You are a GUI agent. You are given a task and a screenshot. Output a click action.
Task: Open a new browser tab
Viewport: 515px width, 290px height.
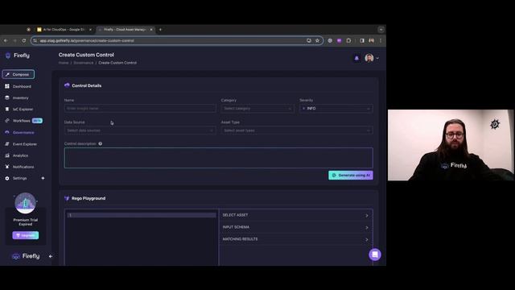pos(160,30)
